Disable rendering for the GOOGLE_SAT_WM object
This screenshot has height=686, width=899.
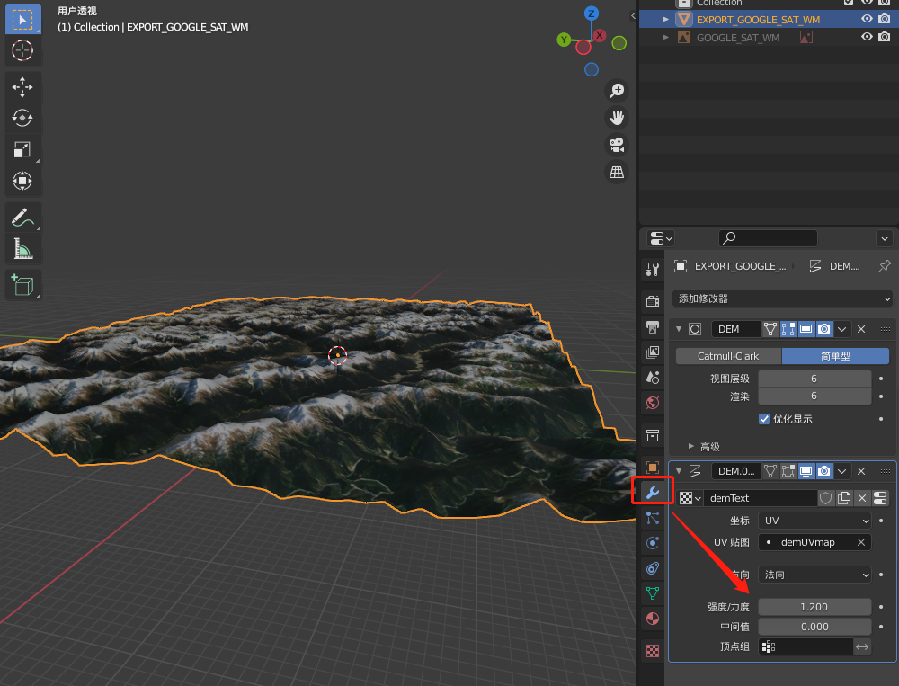point(885,38)
